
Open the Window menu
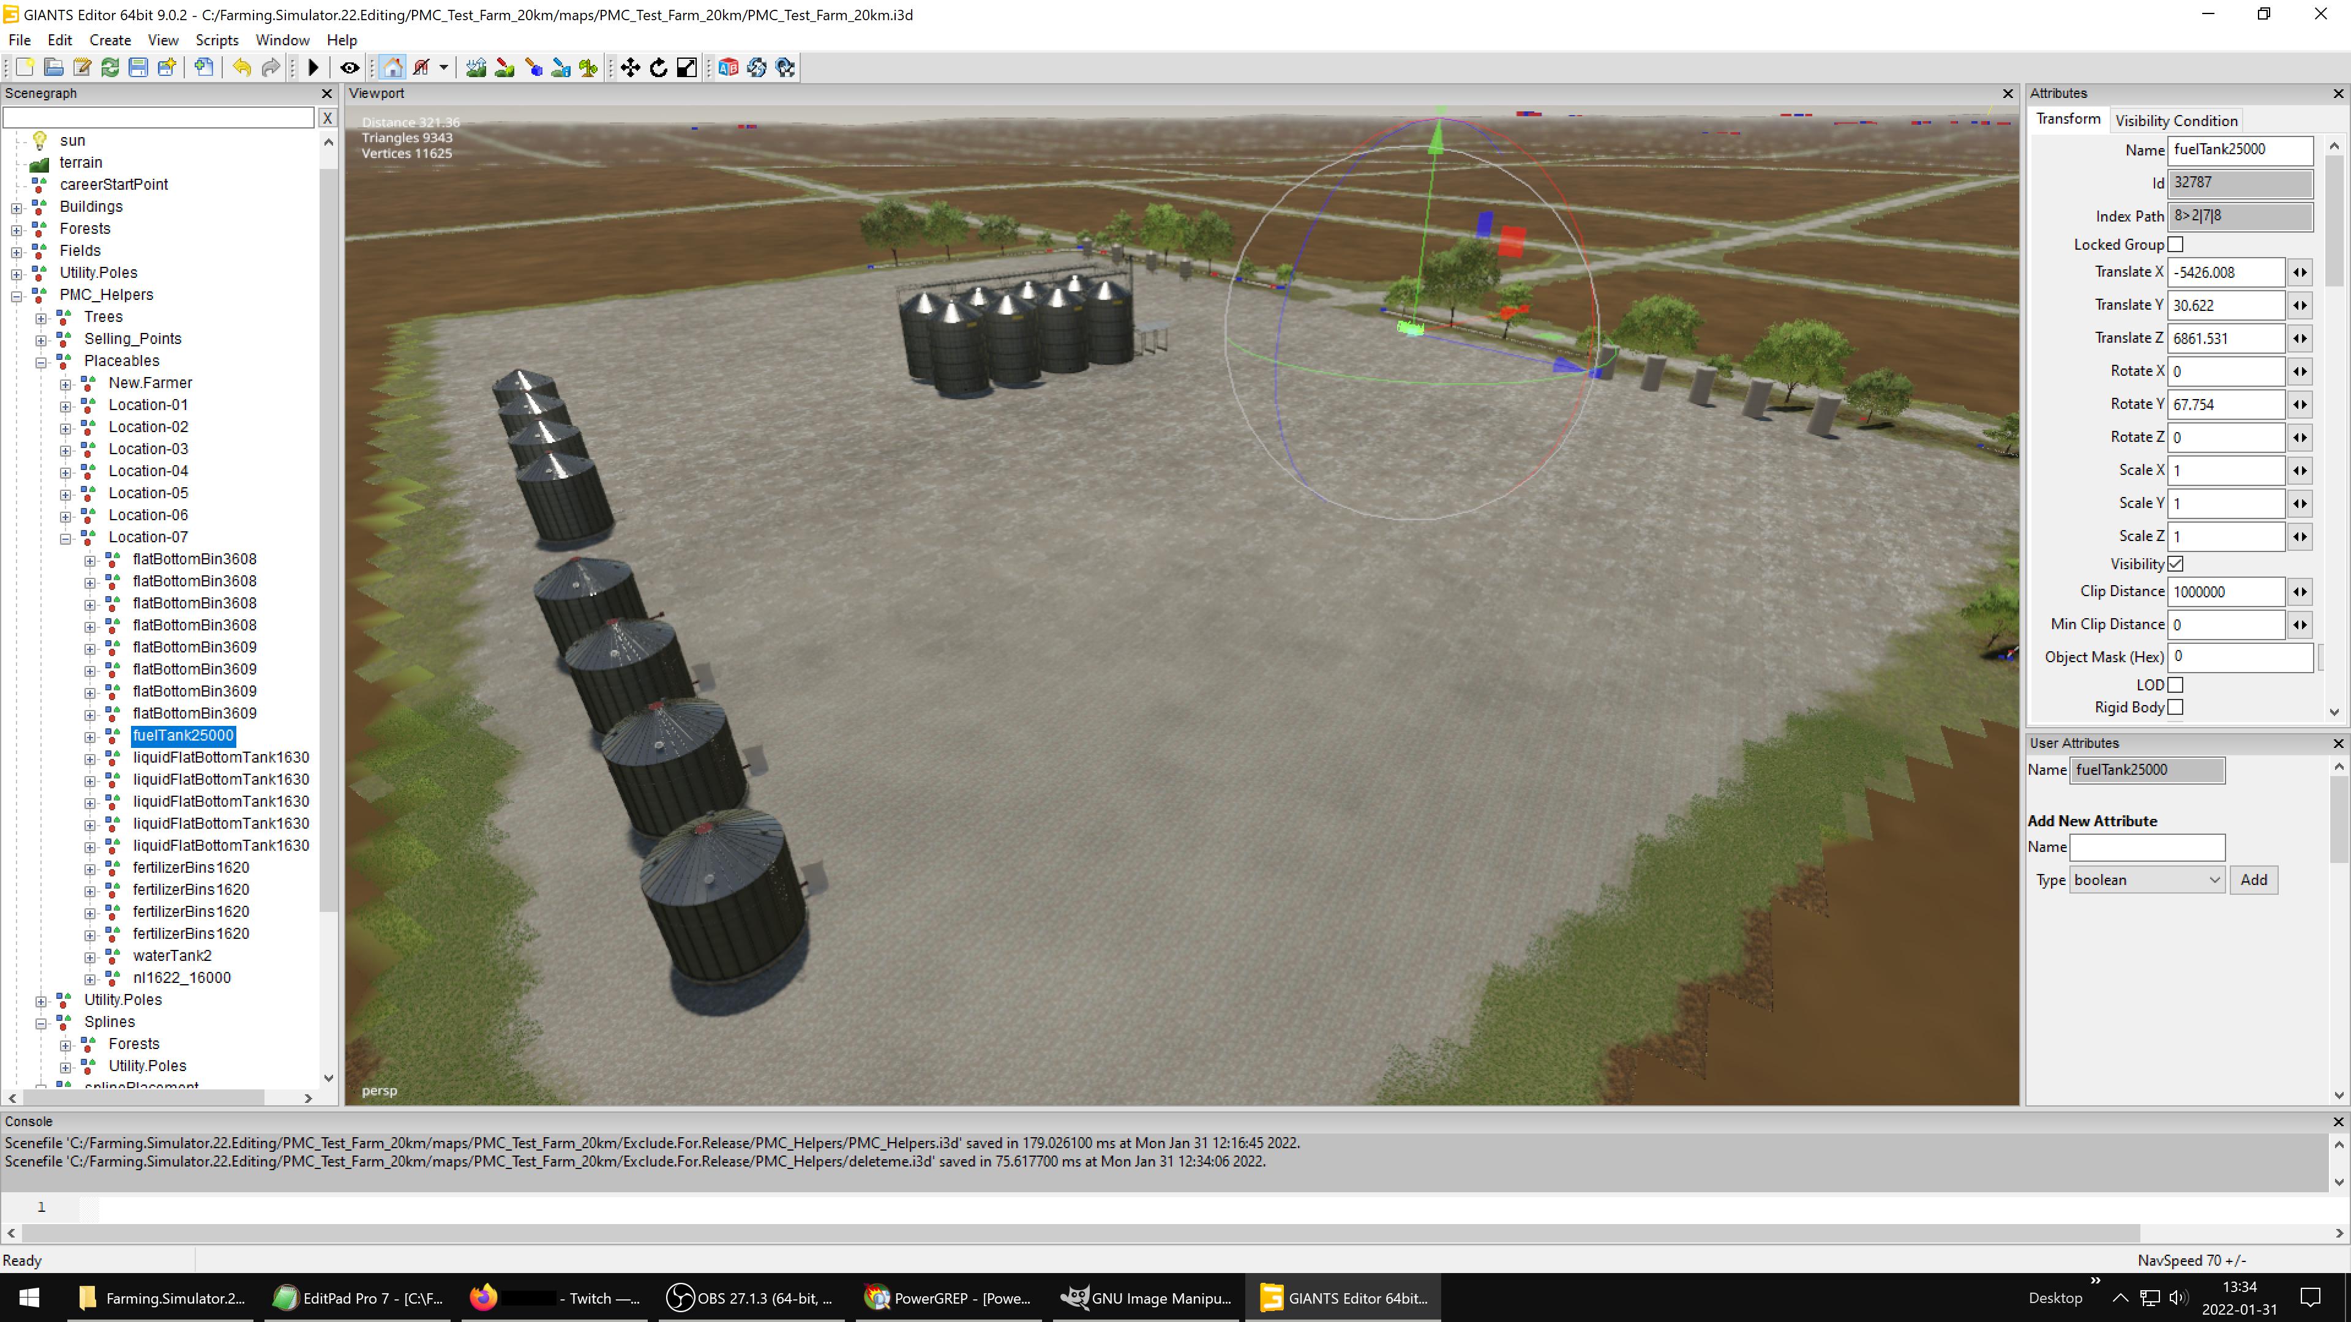click(x=282, y=40)
